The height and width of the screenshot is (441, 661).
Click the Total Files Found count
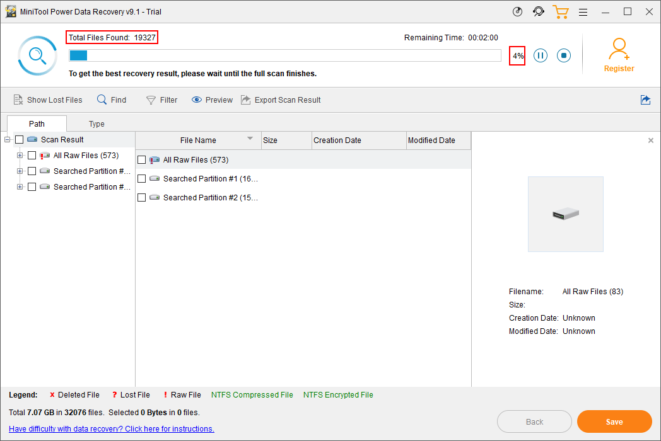(x=112, y=38)
